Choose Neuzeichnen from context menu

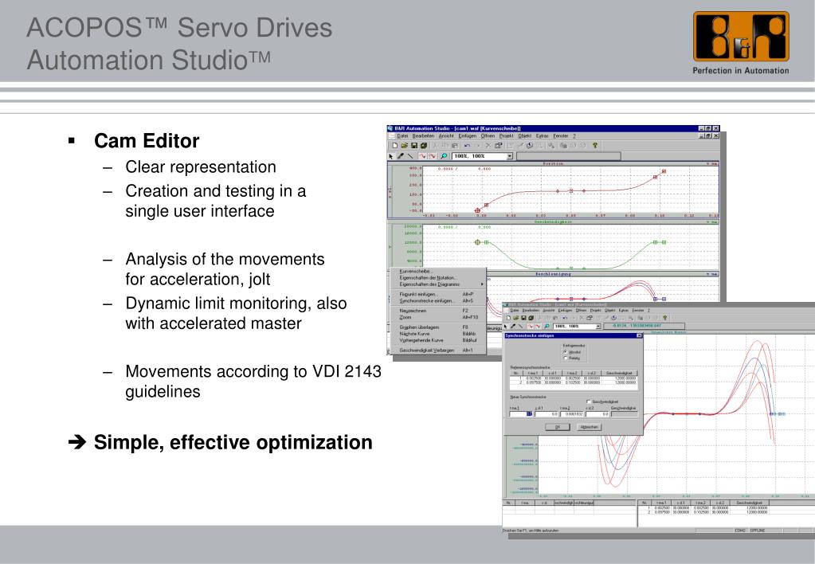click(439, 311)
